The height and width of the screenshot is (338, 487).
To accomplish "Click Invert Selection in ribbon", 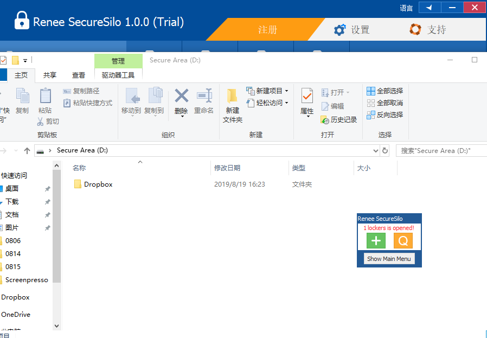I will 385,114.
